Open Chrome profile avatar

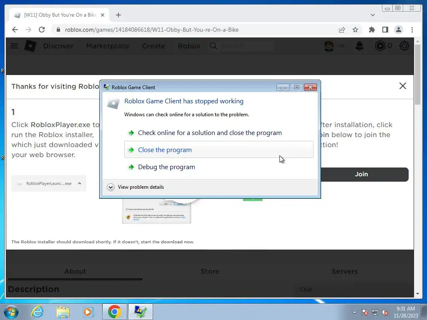tap(398, 30)
